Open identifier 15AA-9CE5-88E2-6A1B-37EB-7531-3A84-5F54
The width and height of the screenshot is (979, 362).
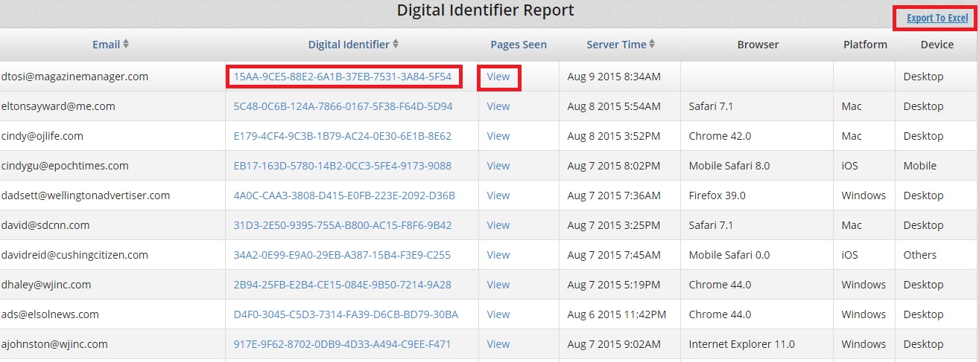pyautogui.click(x=342, y=77)
